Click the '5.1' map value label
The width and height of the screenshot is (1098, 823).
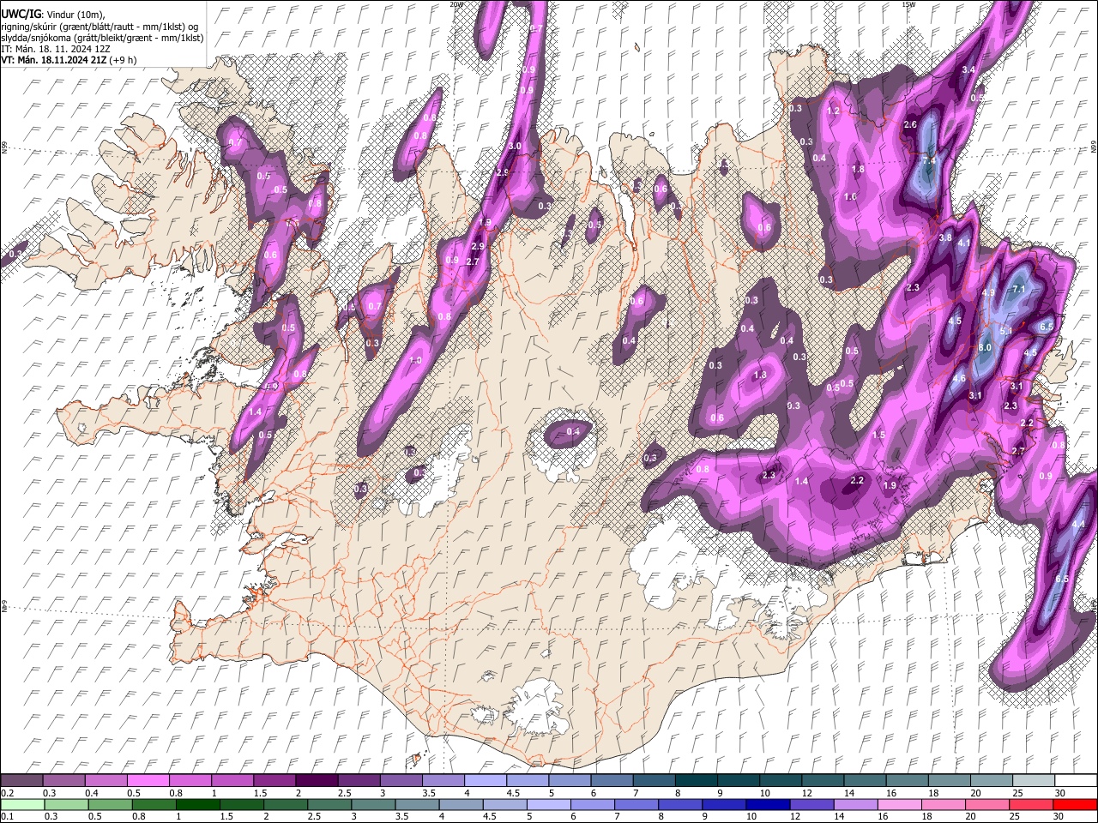tap(1007, 330)
